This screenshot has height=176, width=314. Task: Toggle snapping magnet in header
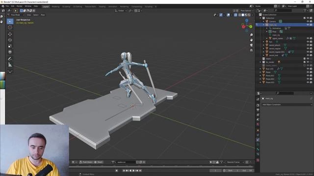pyautogui.click(x=136, y=11)
